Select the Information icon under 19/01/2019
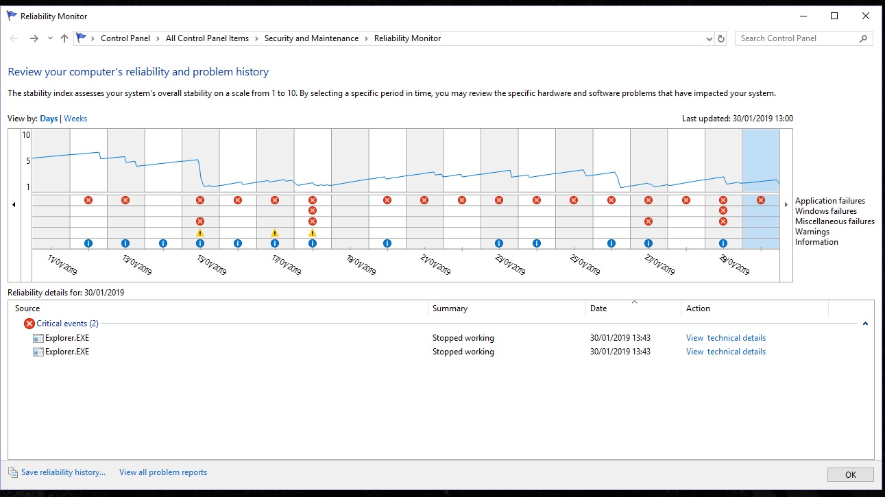The width and height of the screenshot is (885, 497). click(387, 243)
